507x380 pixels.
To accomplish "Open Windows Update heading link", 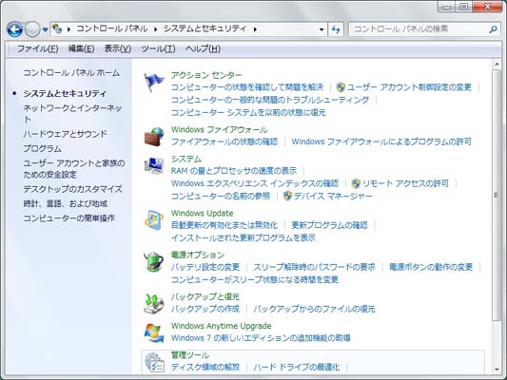I will [x=202, y=213].
